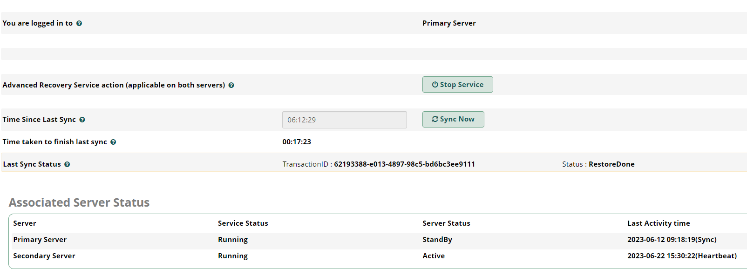Image resolution: width=747 pixels, height=269 pixels.
Task: Click help icon beside 'You are logged in to'
Action: [x=79, y=23]
